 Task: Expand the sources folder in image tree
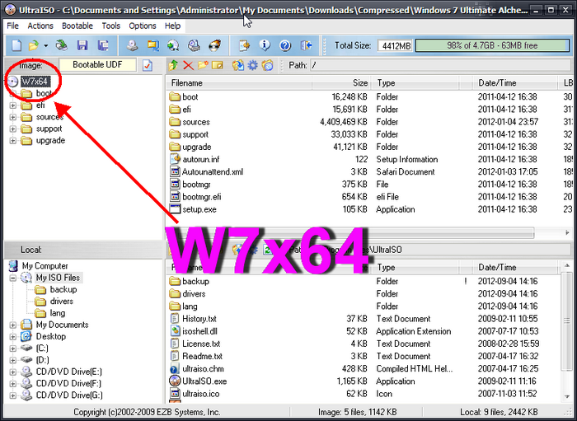coord(13,117)
